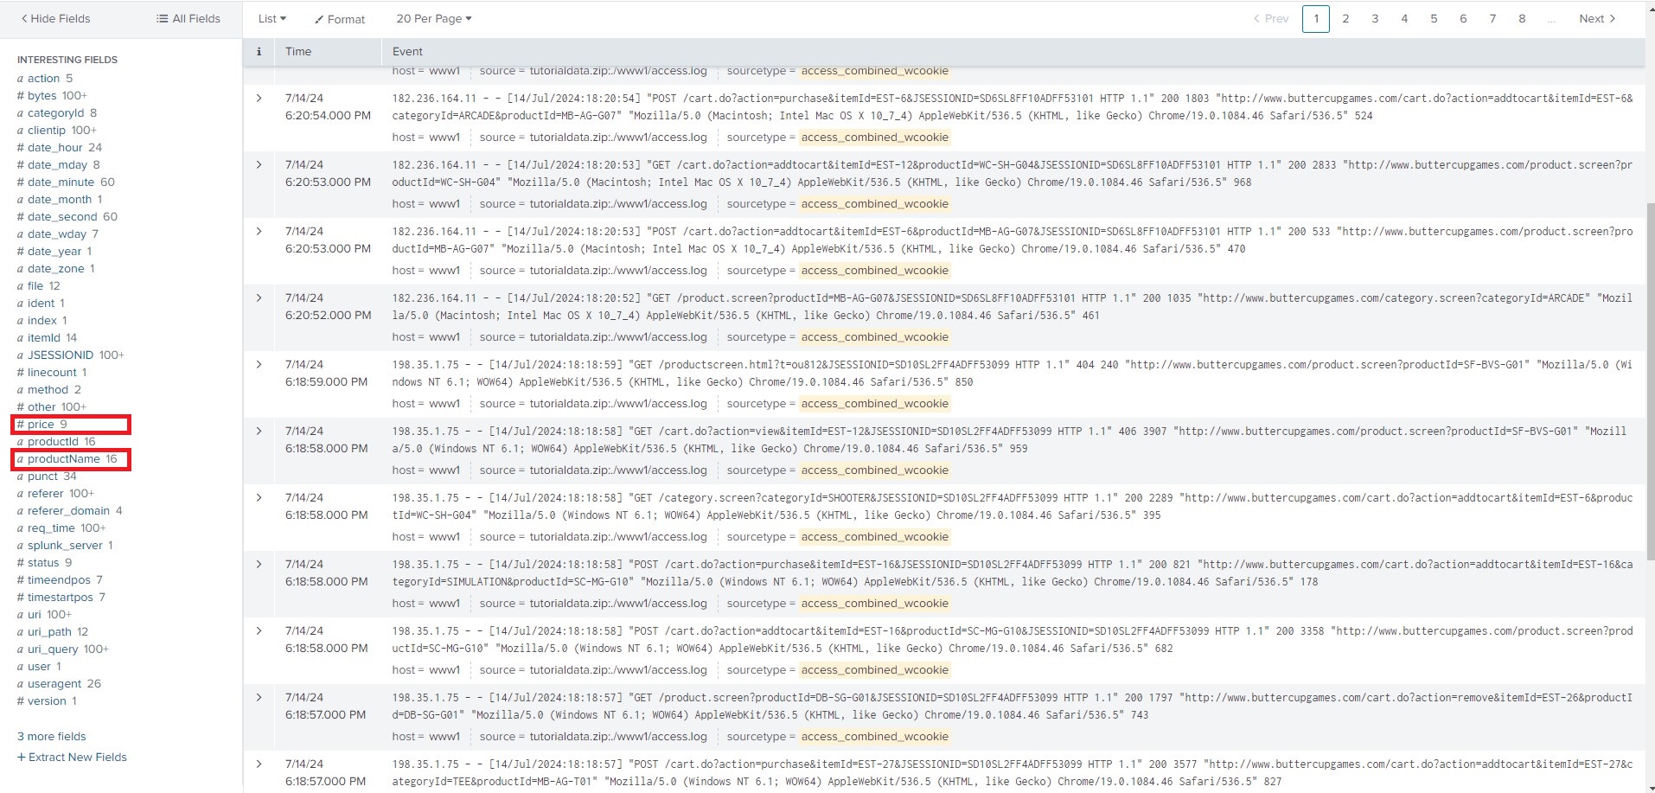
Task: Click the "a" icon beside productName field
Action: tap(22, 459)
